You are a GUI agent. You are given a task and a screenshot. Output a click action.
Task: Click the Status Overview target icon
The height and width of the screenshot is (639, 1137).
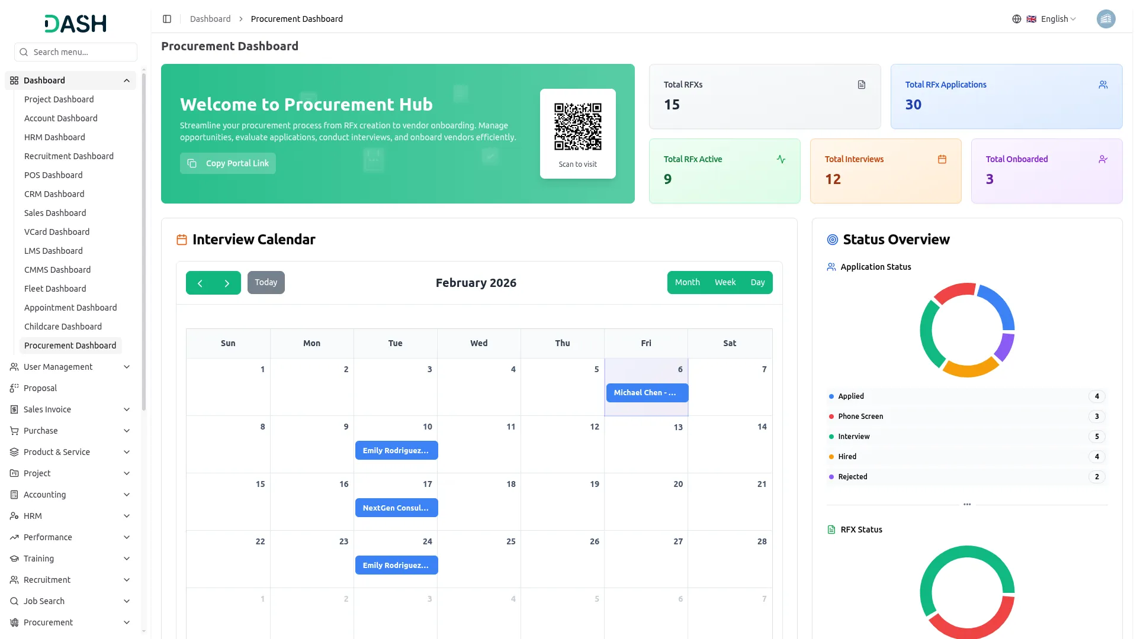(x=832, y=240)
